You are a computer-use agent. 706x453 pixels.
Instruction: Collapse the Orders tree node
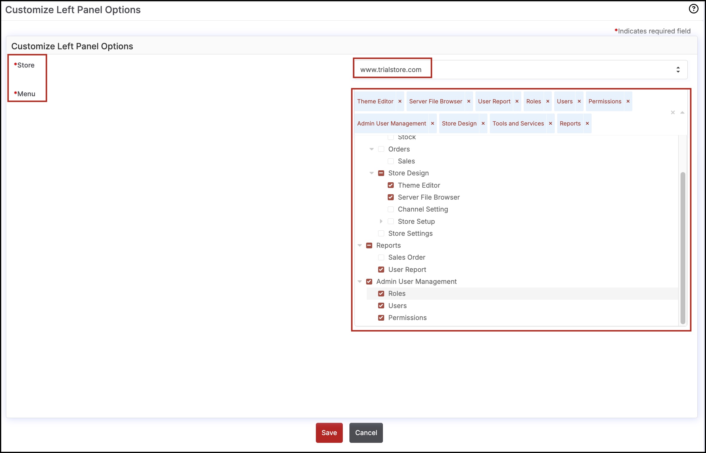(372, 149)
